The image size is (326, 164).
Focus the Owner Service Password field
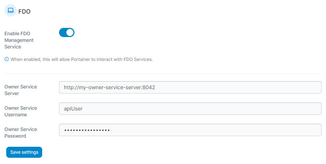190,130
